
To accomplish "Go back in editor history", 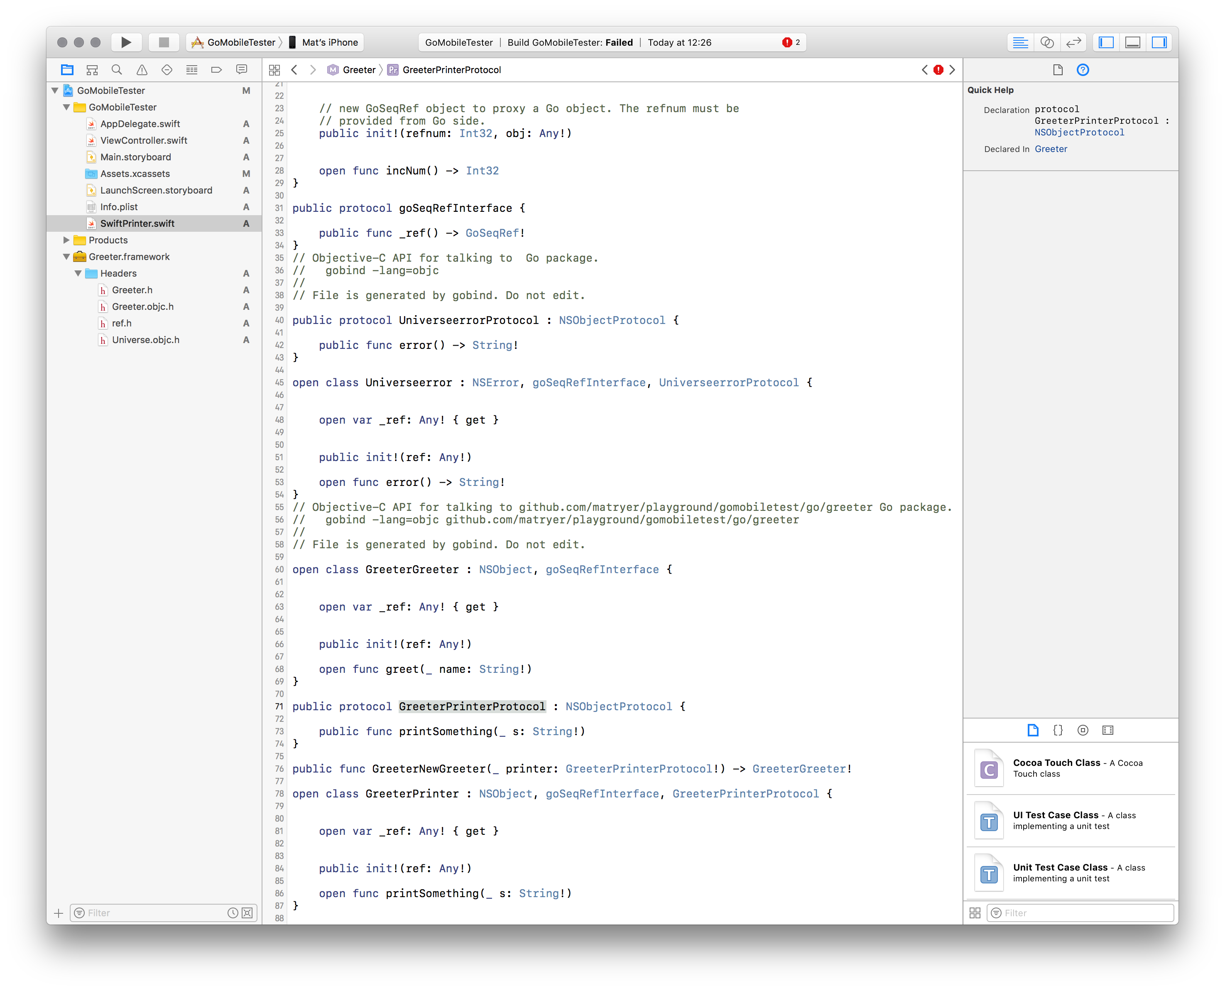I will (x=294, y=70).
